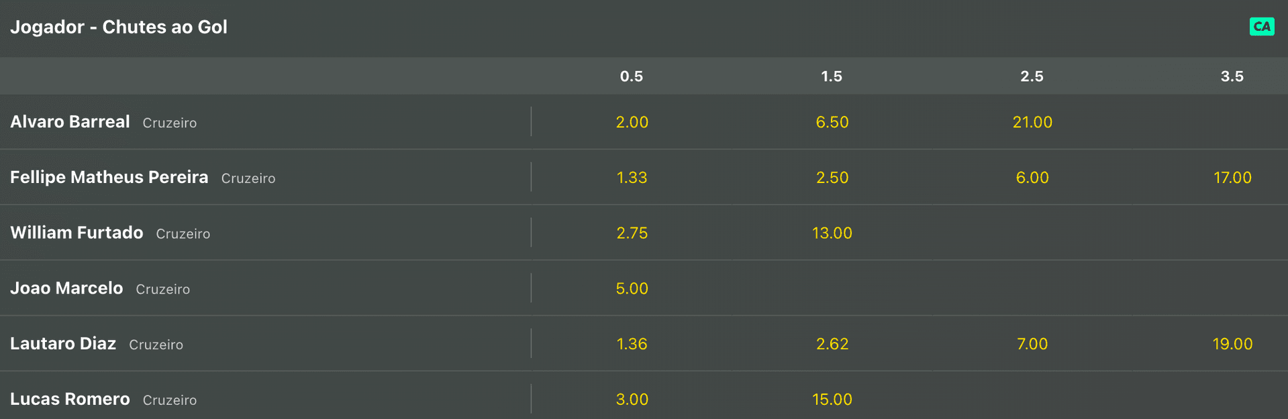Screen dimensions: 1288x419
Task: Pick Fellipe Matheus Pereira odds 6.00
Action: (1032, 178)
